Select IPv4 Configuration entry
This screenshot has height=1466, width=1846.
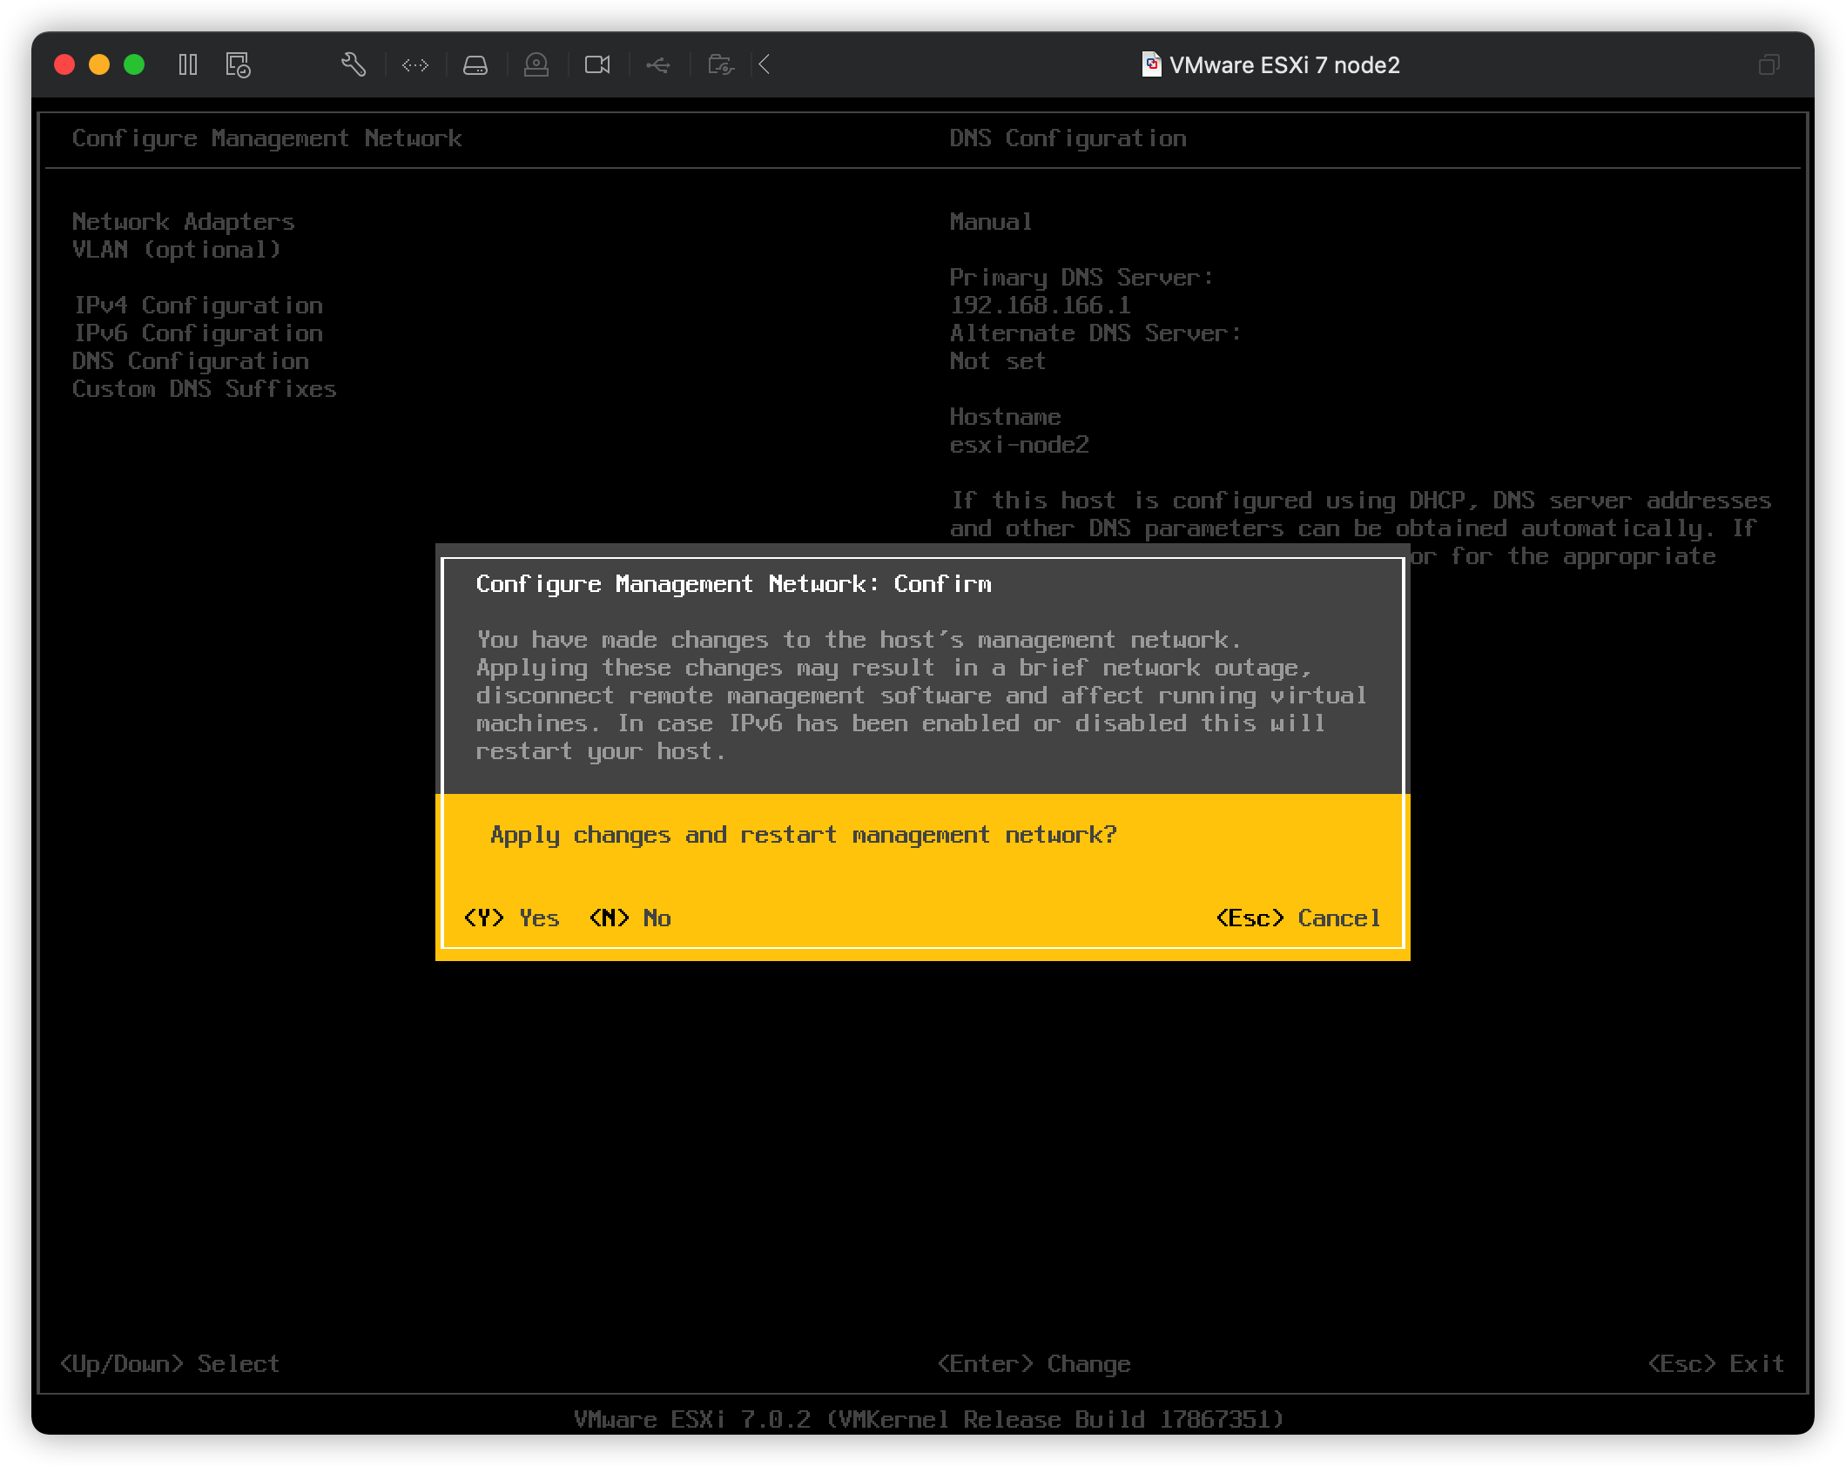click(199, 306)
